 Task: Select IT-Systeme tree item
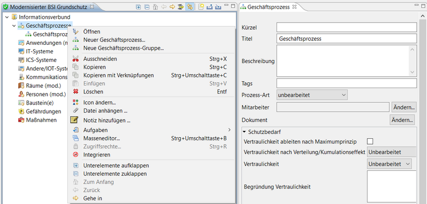(39, 51)
